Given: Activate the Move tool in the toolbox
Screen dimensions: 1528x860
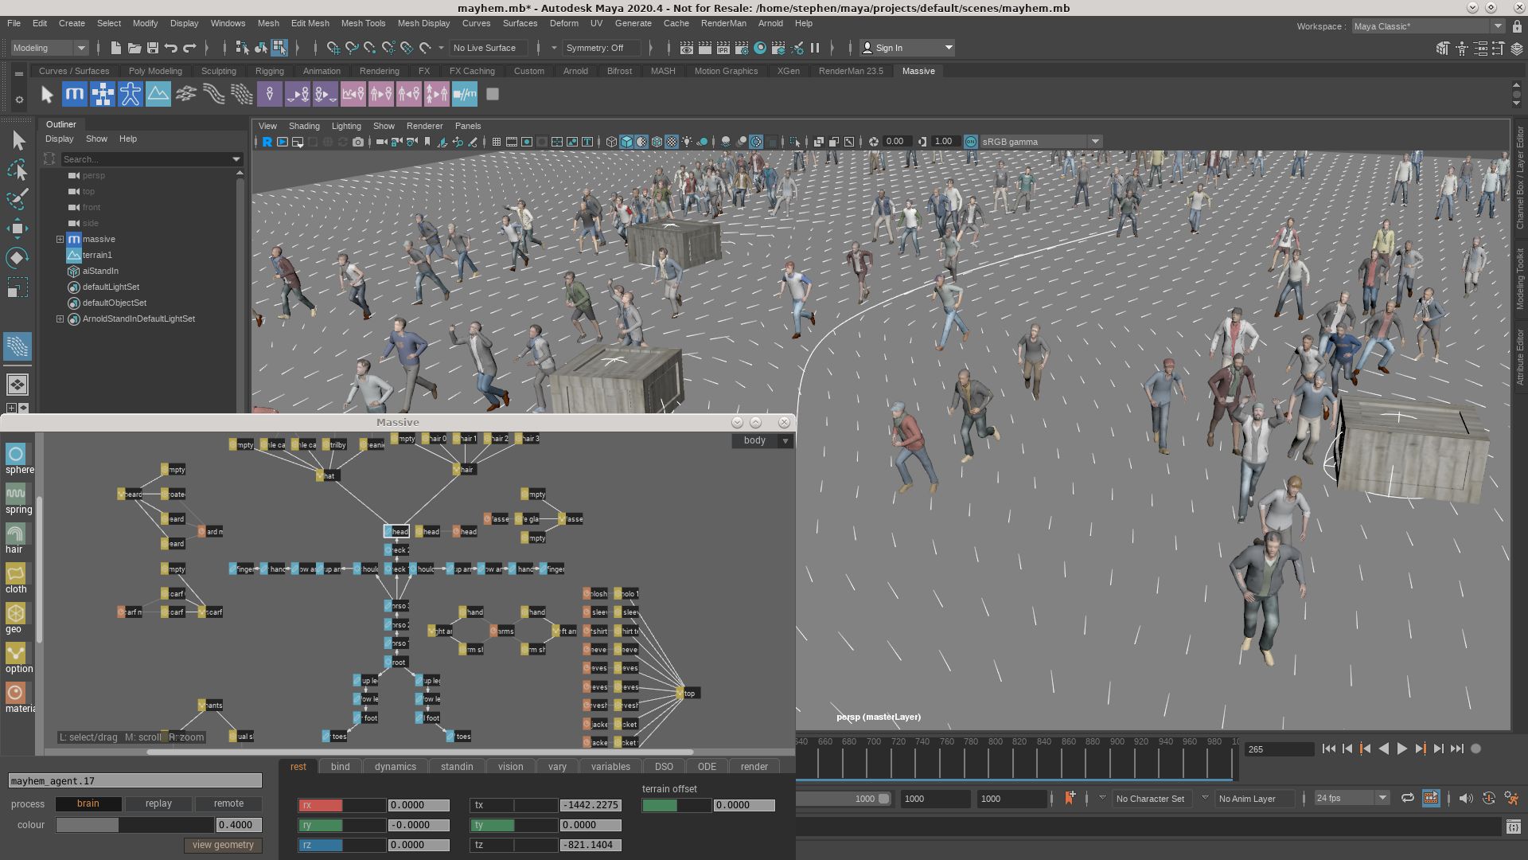Looking at the screenshot, I should coord(18,229).
